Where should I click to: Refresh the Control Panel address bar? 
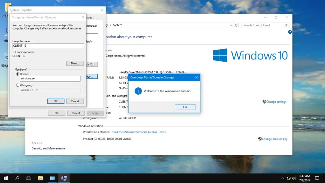[x=236, y=25]
